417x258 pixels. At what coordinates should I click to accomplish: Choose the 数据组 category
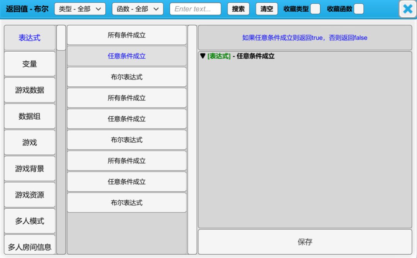point(30,116)
